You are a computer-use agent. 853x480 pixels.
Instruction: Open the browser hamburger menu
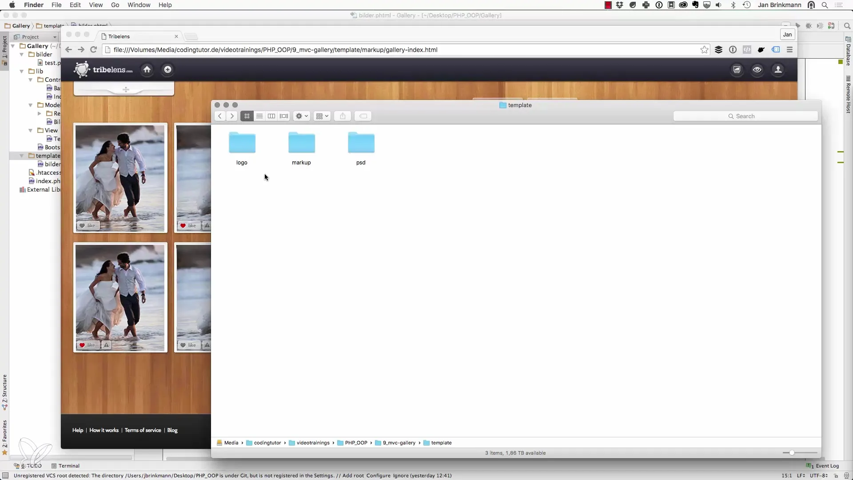789,50
